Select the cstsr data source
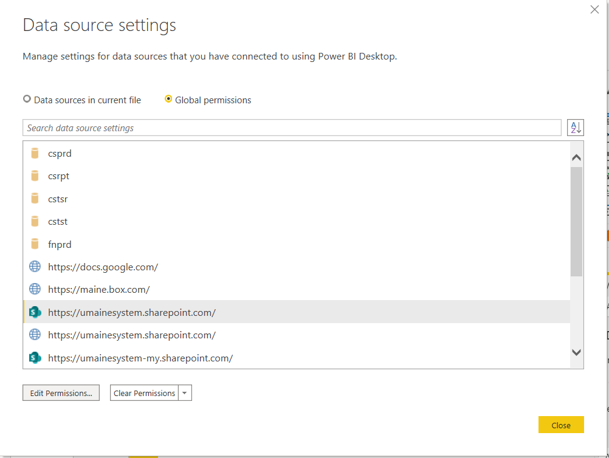609x458 pixels. click(x=297, y=199)
